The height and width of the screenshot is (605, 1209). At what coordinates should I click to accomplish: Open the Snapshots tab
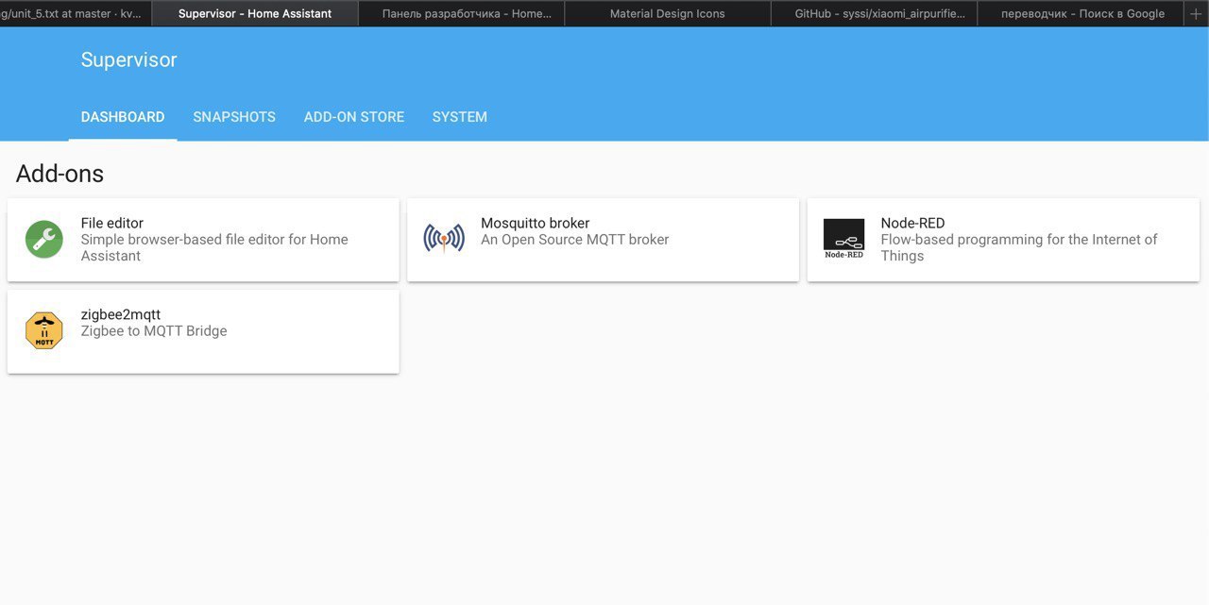pyautogui.click(x=234, y=117)
